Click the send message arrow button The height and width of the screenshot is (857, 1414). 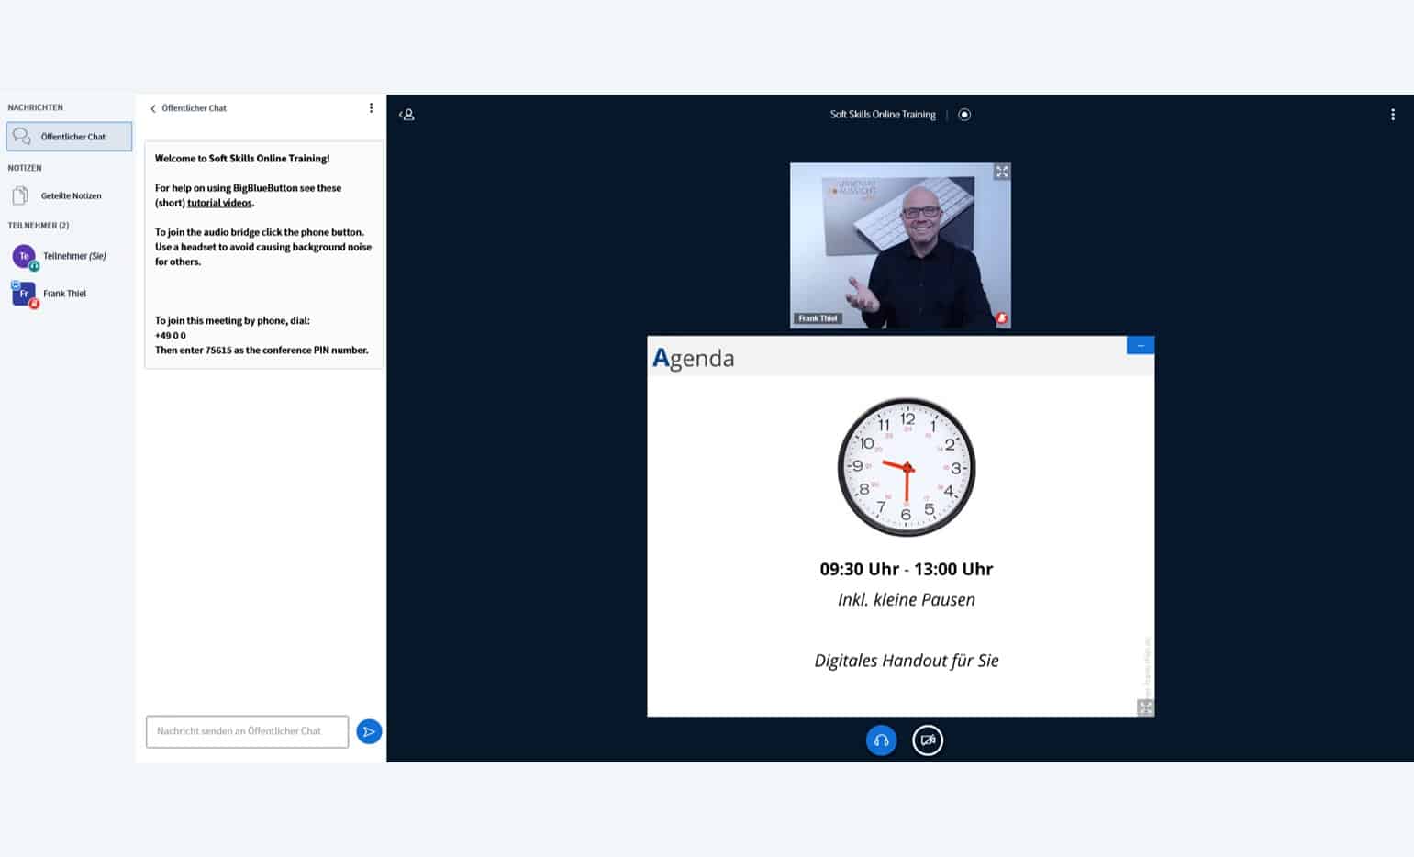369,731
